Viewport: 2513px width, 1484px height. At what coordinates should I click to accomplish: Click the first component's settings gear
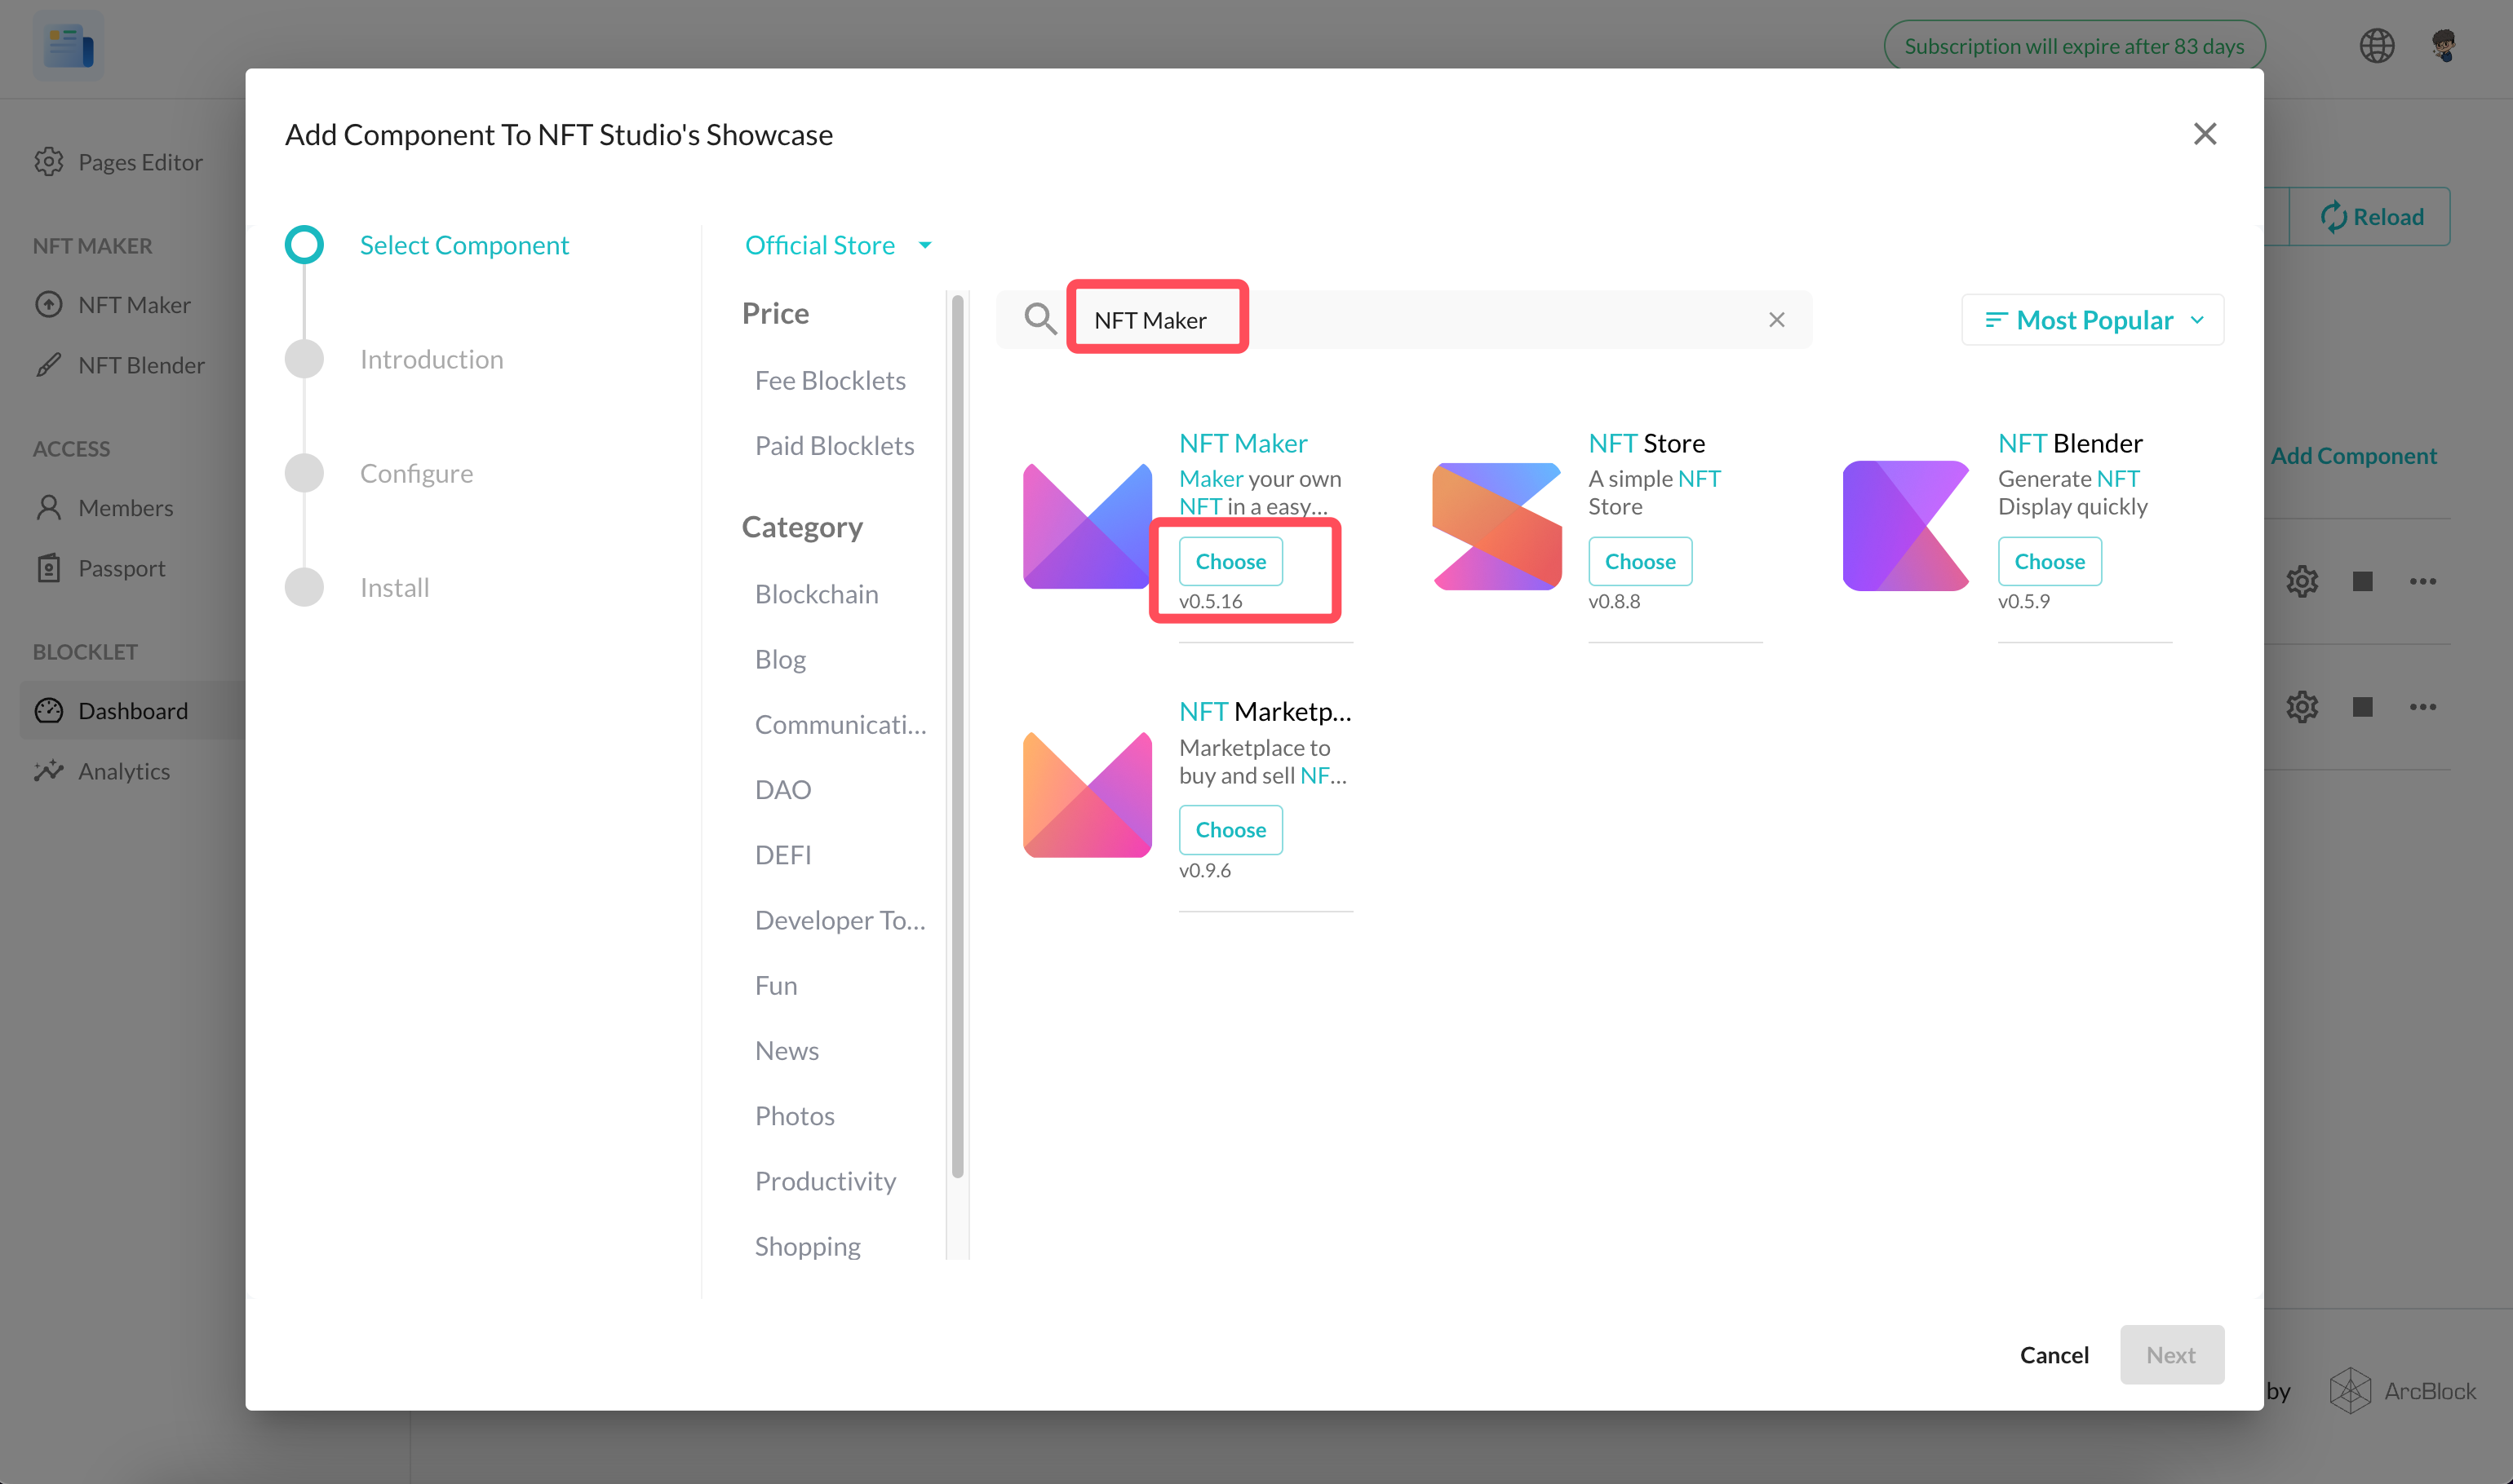coord(2301,581)
